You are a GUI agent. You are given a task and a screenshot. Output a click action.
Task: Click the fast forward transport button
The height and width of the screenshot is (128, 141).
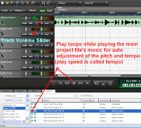tap(81, 83)
